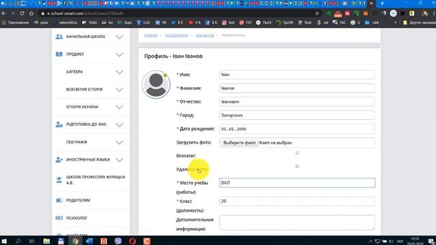Open the Instagram Inst bookmark
Viewport: 436px width, 245px height.
tap(228, 22)
